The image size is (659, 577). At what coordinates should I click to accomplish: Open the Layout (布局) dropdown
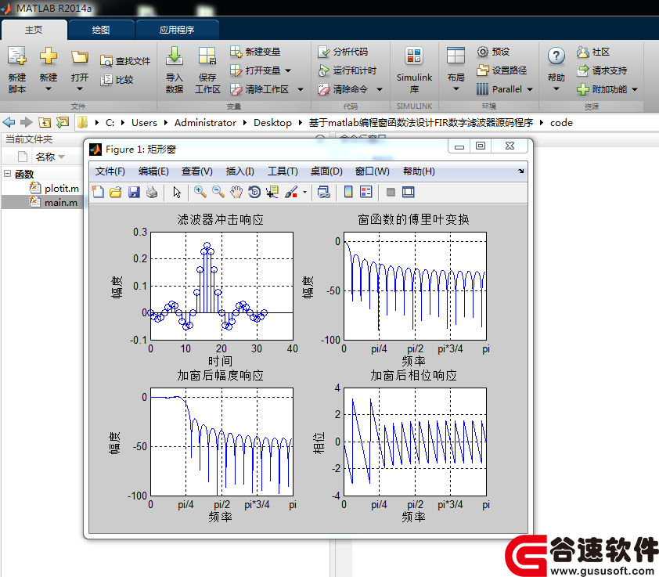(456, 88)
